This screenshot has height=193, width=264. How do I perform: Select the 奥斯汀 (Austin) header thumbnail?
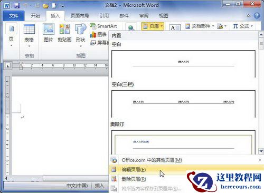pyautogui.click(x=183, y=142)
